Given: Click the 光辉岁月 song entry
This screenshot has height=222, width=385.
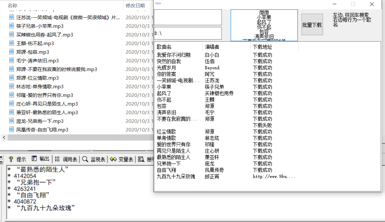Looking at the screenshot, I should 166,68.
